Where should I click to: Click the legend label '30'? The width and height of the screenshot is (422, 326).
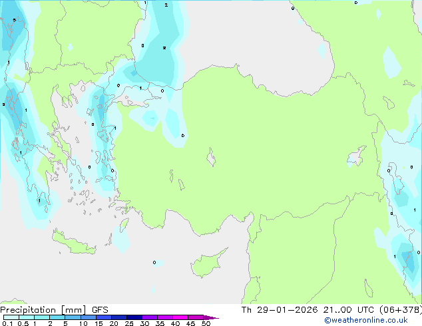point(144,323)
